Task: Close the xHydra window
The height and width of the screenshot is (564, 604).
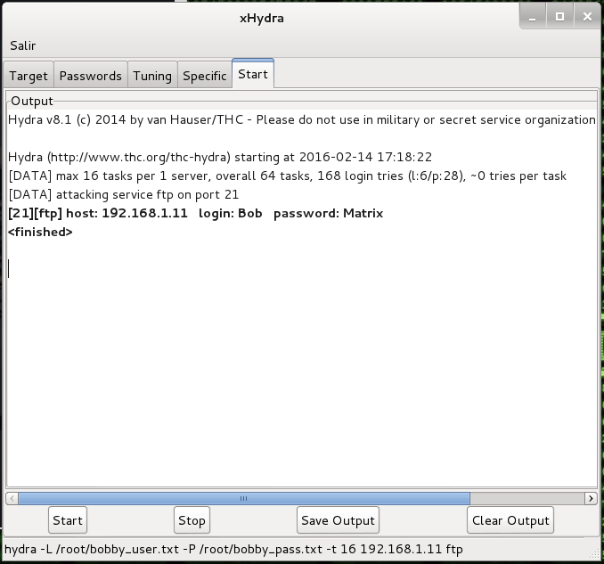Action: [x=587, y=17]
